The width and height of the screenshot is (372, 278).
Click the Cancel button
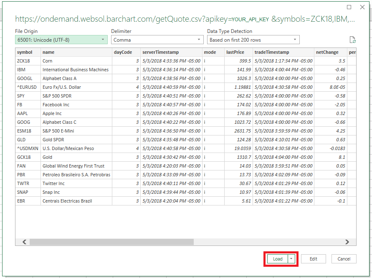pyautogui.click(x=344, y=259)
